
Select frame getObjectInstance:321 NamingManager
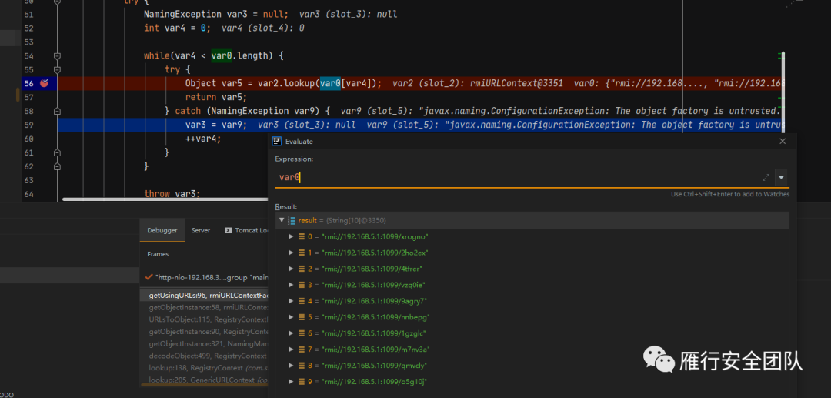(x=204, y=344)
